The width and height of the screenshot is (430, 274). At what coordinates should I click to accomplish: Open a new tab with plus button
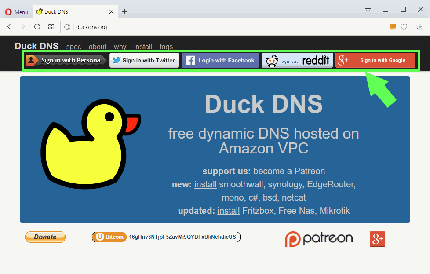124,12
